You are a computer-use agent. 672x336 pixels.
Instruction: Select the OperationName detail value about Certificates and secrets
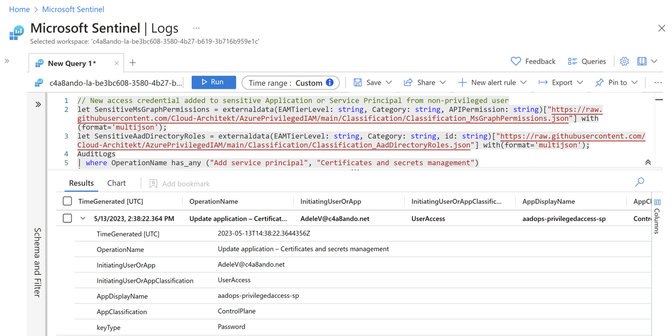pyautogui.click(x=303, y=249)
